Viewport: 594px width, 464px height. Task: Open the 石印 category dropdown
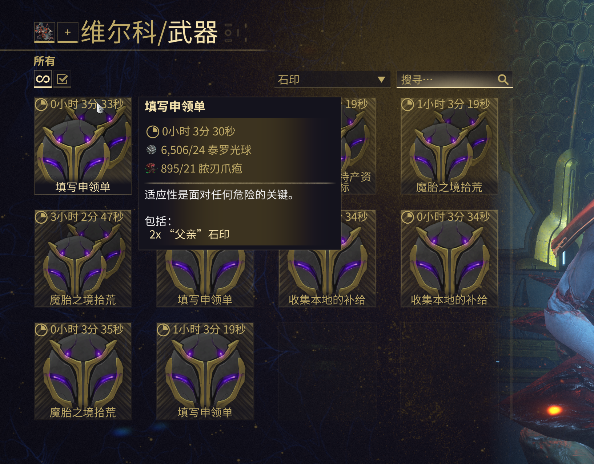(332, 80)
